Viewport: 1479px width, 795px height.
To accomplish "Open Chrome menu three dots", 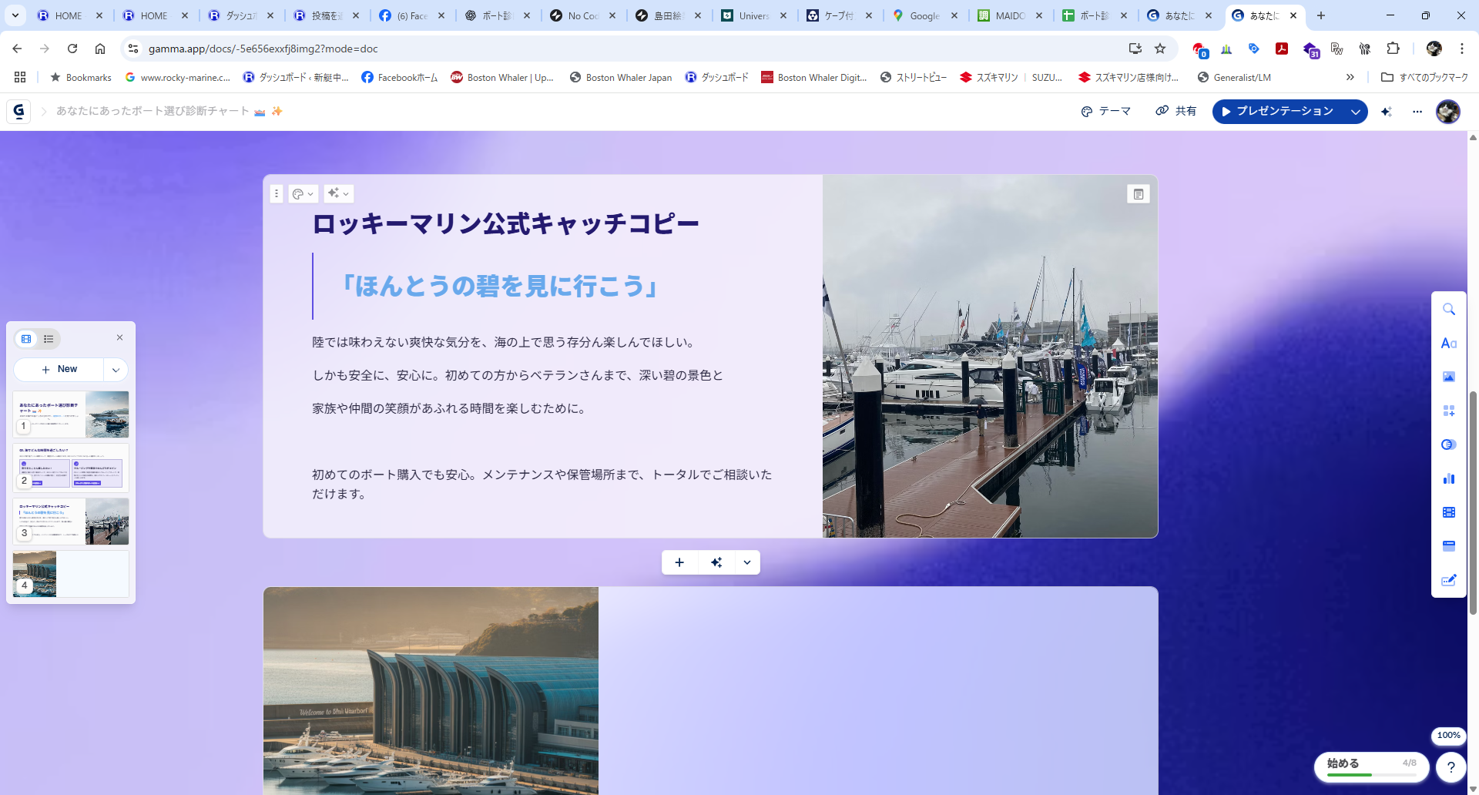I will 1461,49.
